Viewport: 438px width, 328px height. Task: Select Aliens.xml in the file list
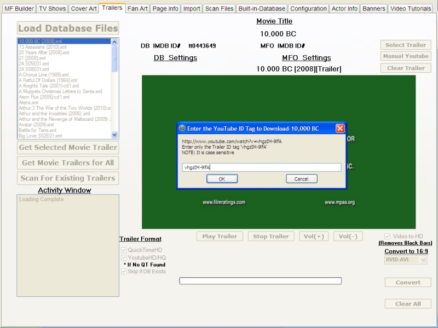pos(28,102)
